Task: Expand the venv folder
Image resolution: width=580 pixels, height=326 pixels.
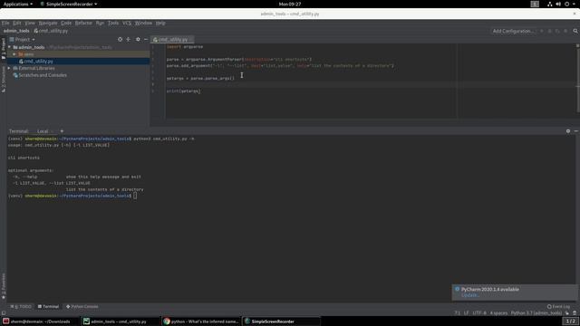Action: point(14,54)
